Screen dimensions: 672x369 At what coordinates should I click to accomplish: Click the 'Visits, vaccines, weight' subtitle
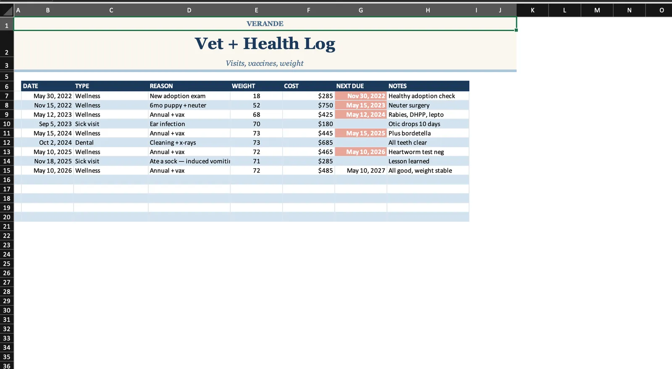(x=265, y=63)
